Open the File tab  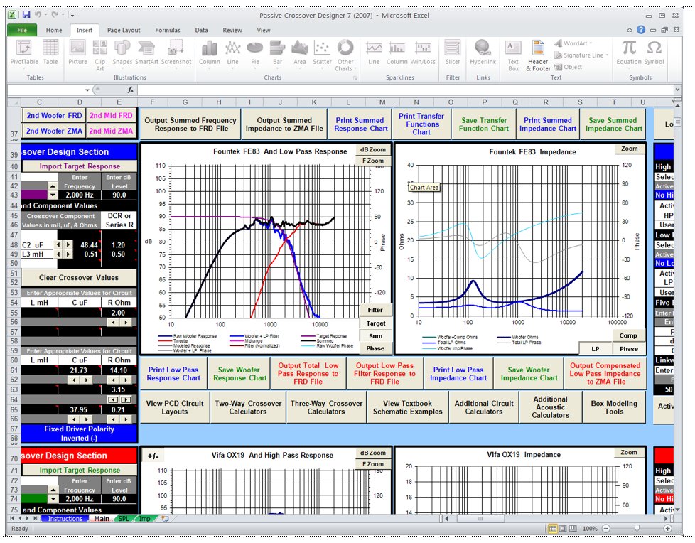click(x=22, y=30)
